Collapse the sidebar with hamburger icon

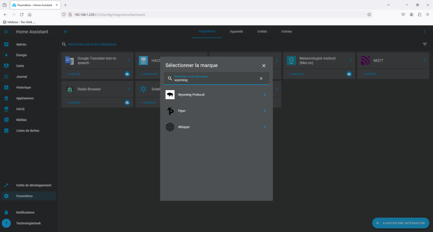pos(6,32)
